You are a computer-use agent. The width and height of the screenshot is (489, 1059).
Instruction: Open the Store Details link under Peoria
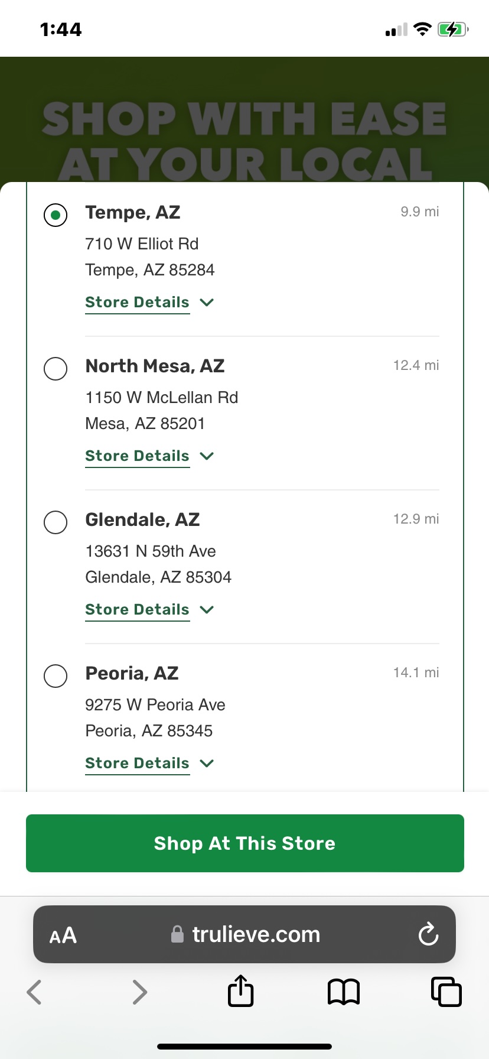point(137,764)
